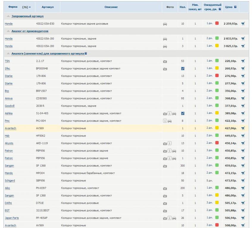Add Honda 43022-S5A-E50 to cart
The image size is (252, 228).
coord(243,23)
